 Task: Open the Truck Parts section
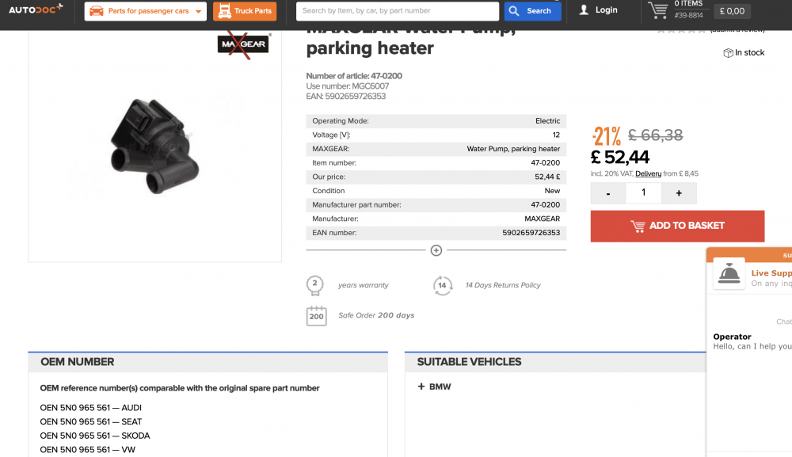click(245, 11)
